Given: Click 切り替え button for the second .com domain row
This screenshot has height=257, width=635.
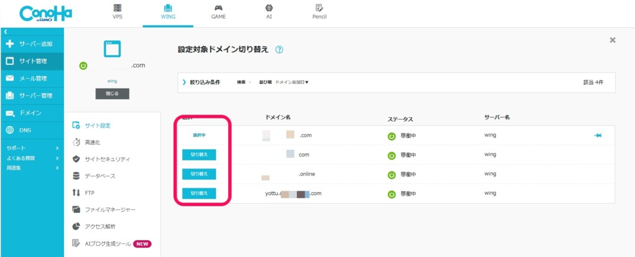Looking at the screenshot, I should coord(199,155).
